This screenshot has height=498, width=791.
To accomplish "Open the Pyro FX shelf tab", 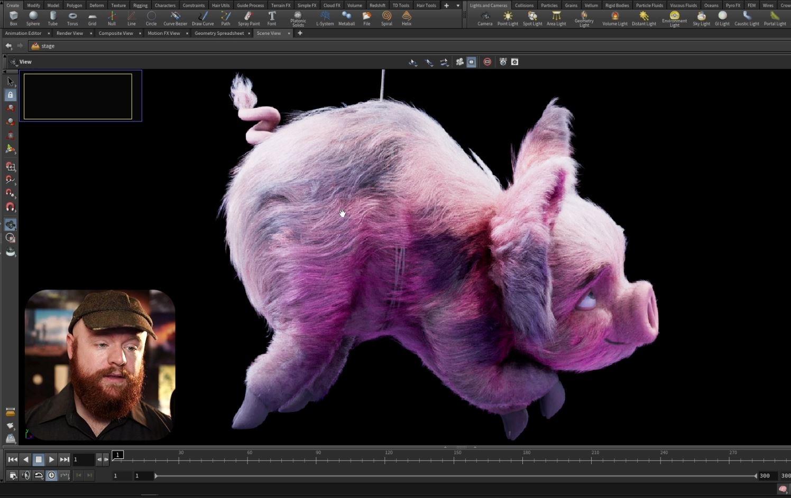I will tap(733, 5).
